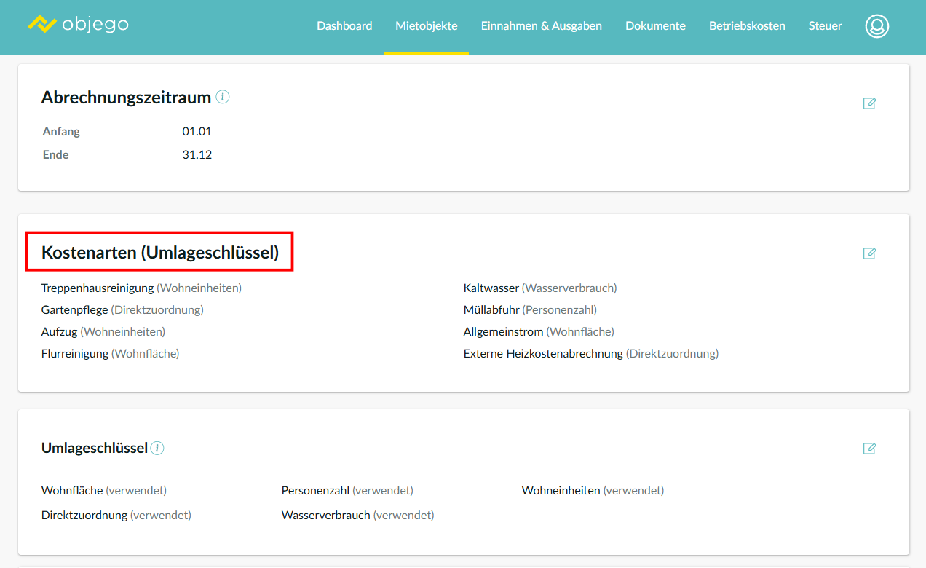Select the Mietobjekte tab
Viewport: 926px width, 568px height.
tap(426, 26)
